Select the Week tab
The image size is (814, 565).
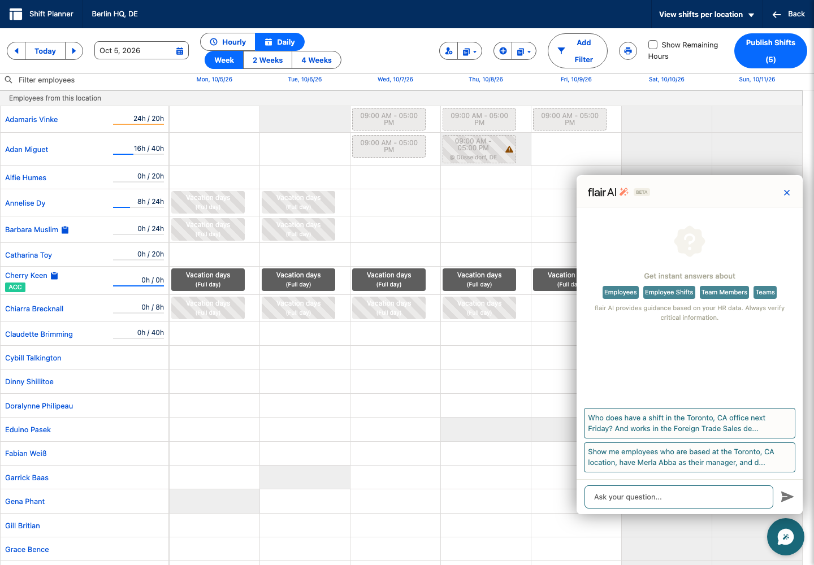[x=224, y=60]
